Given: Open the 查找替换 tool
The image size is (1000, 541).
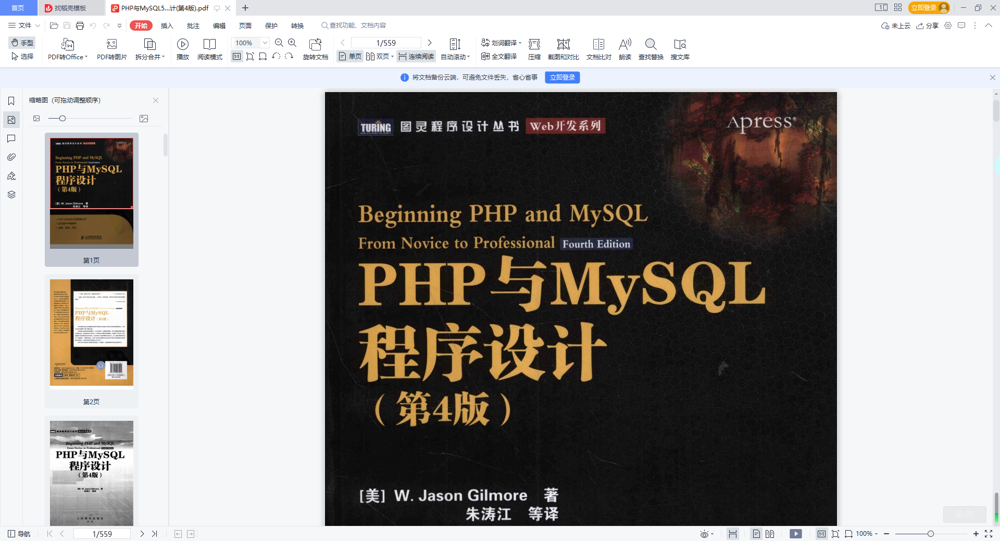Looking at the screenshot, I should point(651,45).
